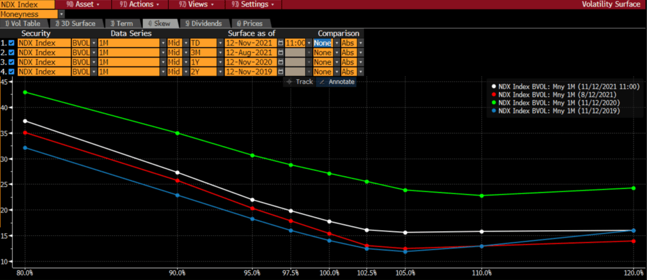Image resolution: width=647 pixels, height=280 pixels.
Task: Uncheck the row 2 series checkbox
Action: [12, 53]
